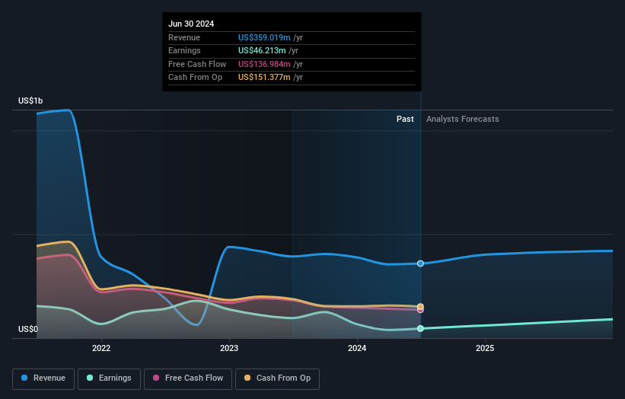Click the Free Cash Flow label in tooltip
The width and height of the screenshot is (625, 399).
click(x=197, y=64)
